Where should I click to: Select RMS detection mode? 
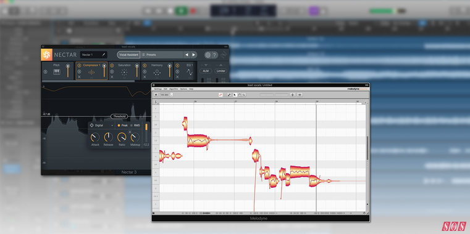point(135,126)
